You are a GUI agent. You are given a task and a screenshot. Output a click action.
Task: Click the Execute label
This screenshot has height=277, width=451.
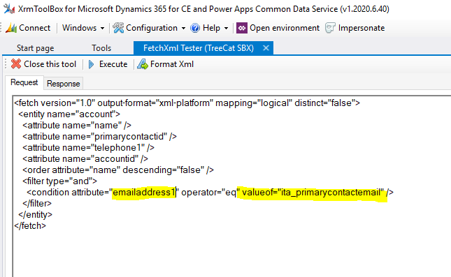(x=113, y=64)
